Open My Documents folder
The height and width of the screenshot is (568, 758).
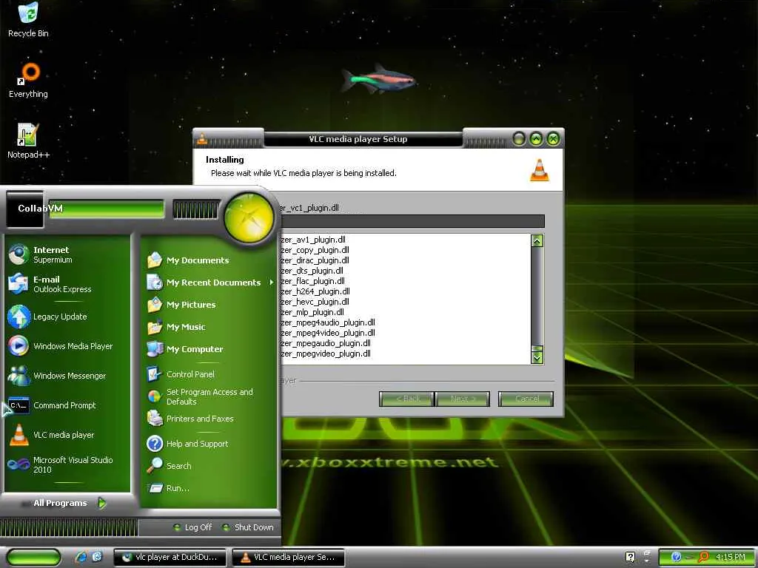(209, 260)
